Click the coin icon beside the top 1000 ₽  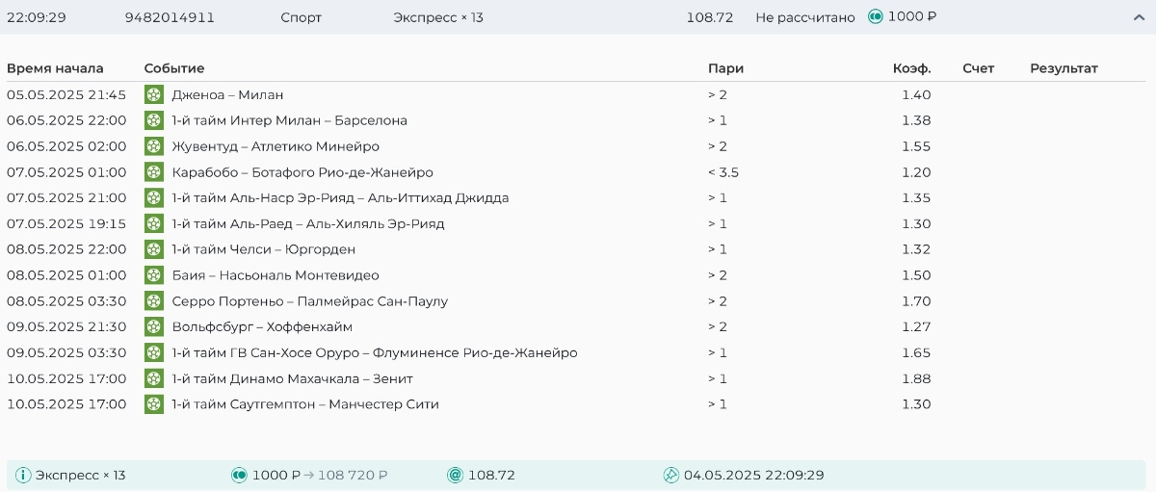(875, 17)
